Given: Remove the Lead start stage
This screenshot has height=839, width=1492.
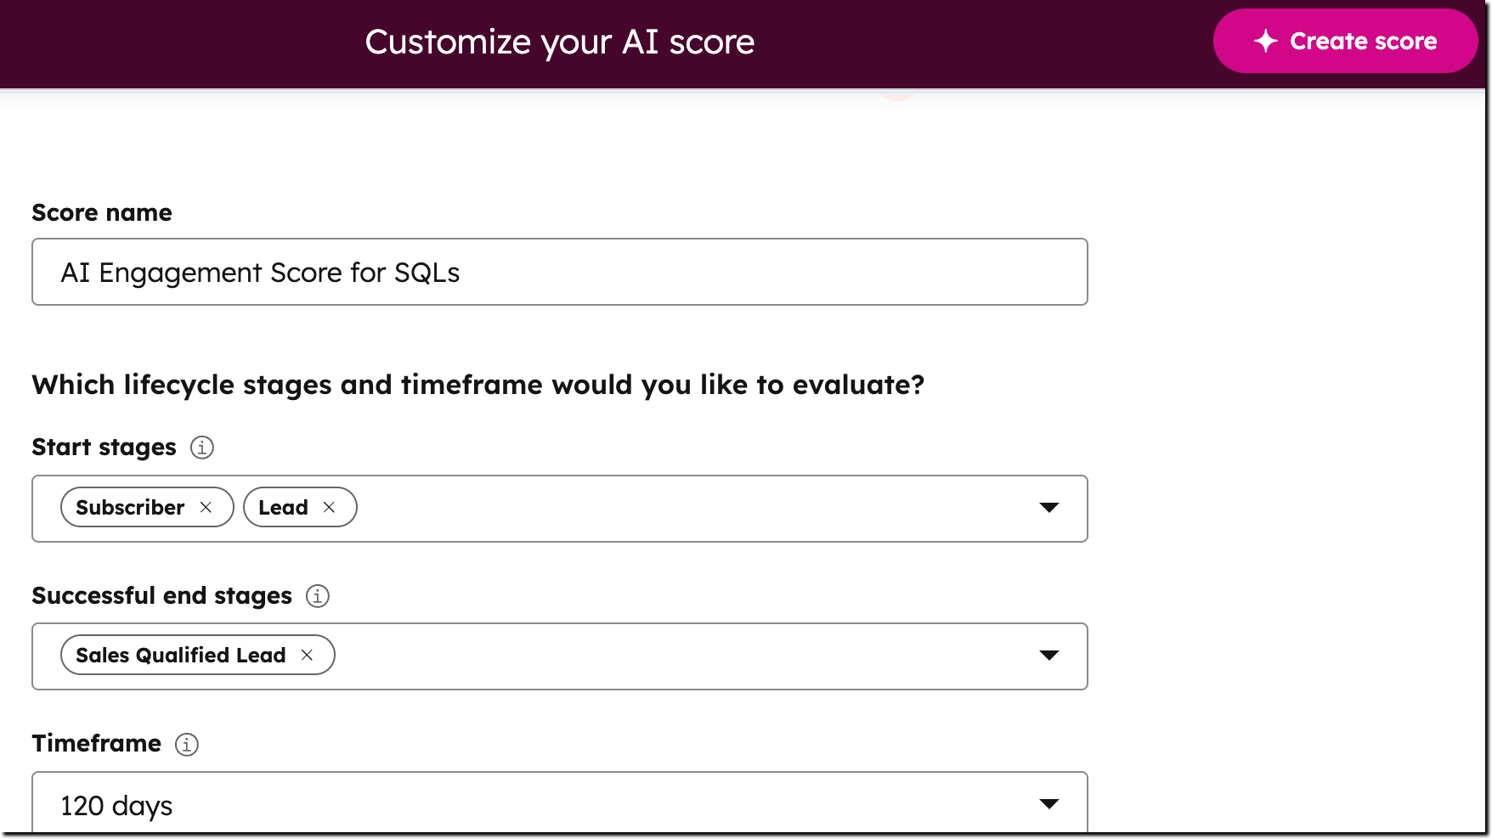Looking at the screenshot, I should (x=328, y=507).
